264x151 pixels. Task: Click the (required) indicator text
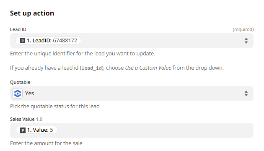[x=243, y=29]
